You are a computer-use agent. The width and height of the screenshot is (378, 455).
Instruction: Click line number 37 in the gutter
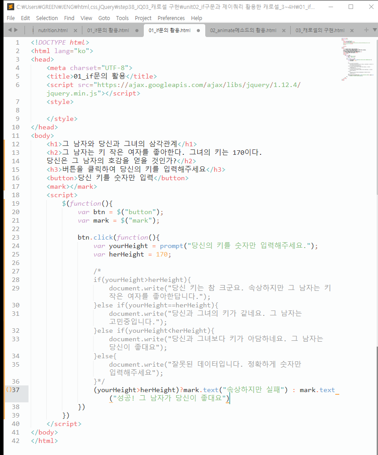click(x=16, y=390)
